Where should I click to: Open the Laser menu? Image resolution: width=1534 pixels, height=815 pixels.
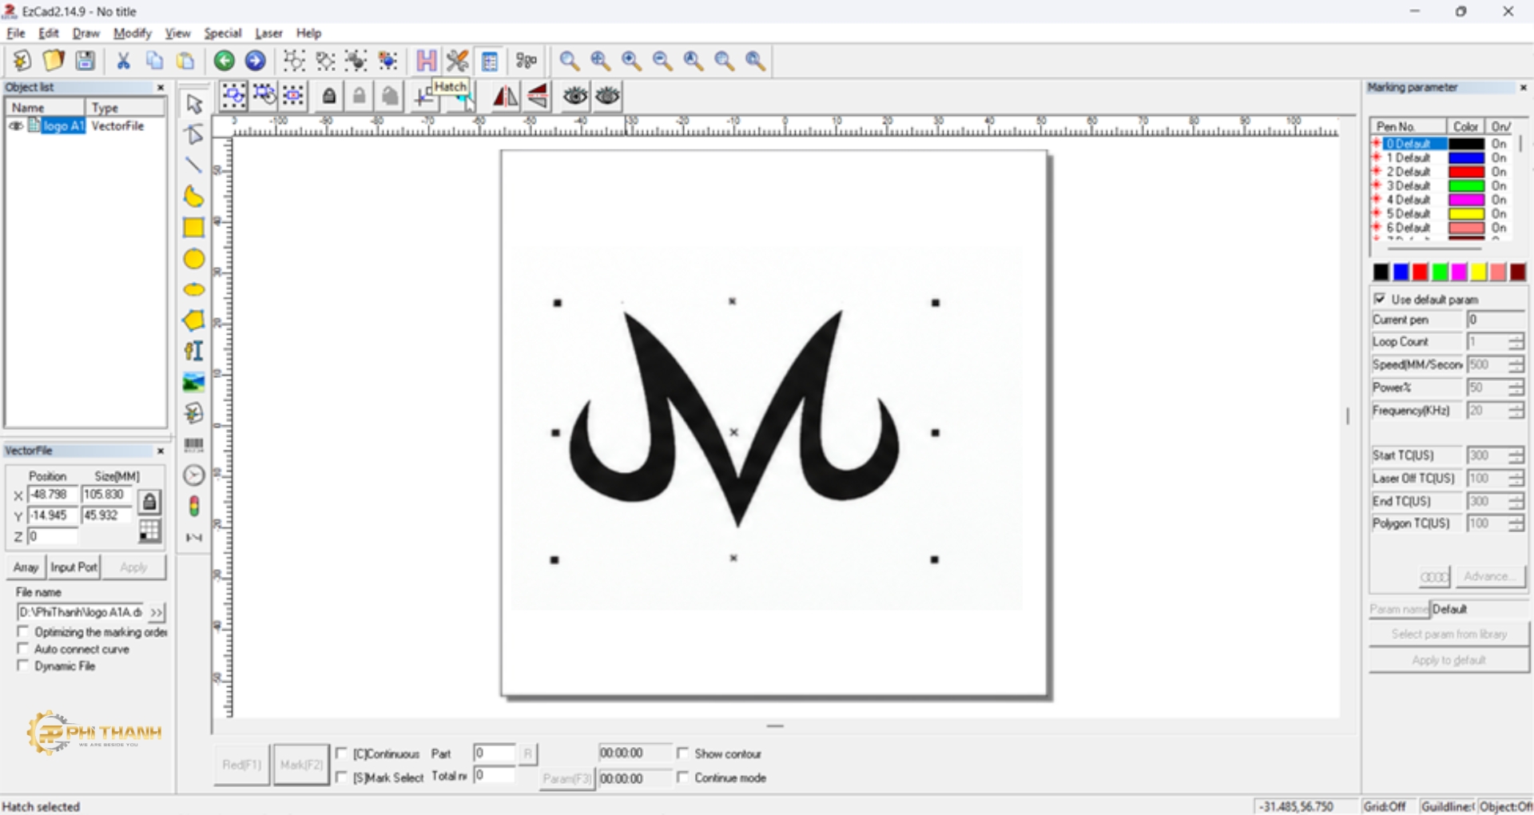click(268, 33)
